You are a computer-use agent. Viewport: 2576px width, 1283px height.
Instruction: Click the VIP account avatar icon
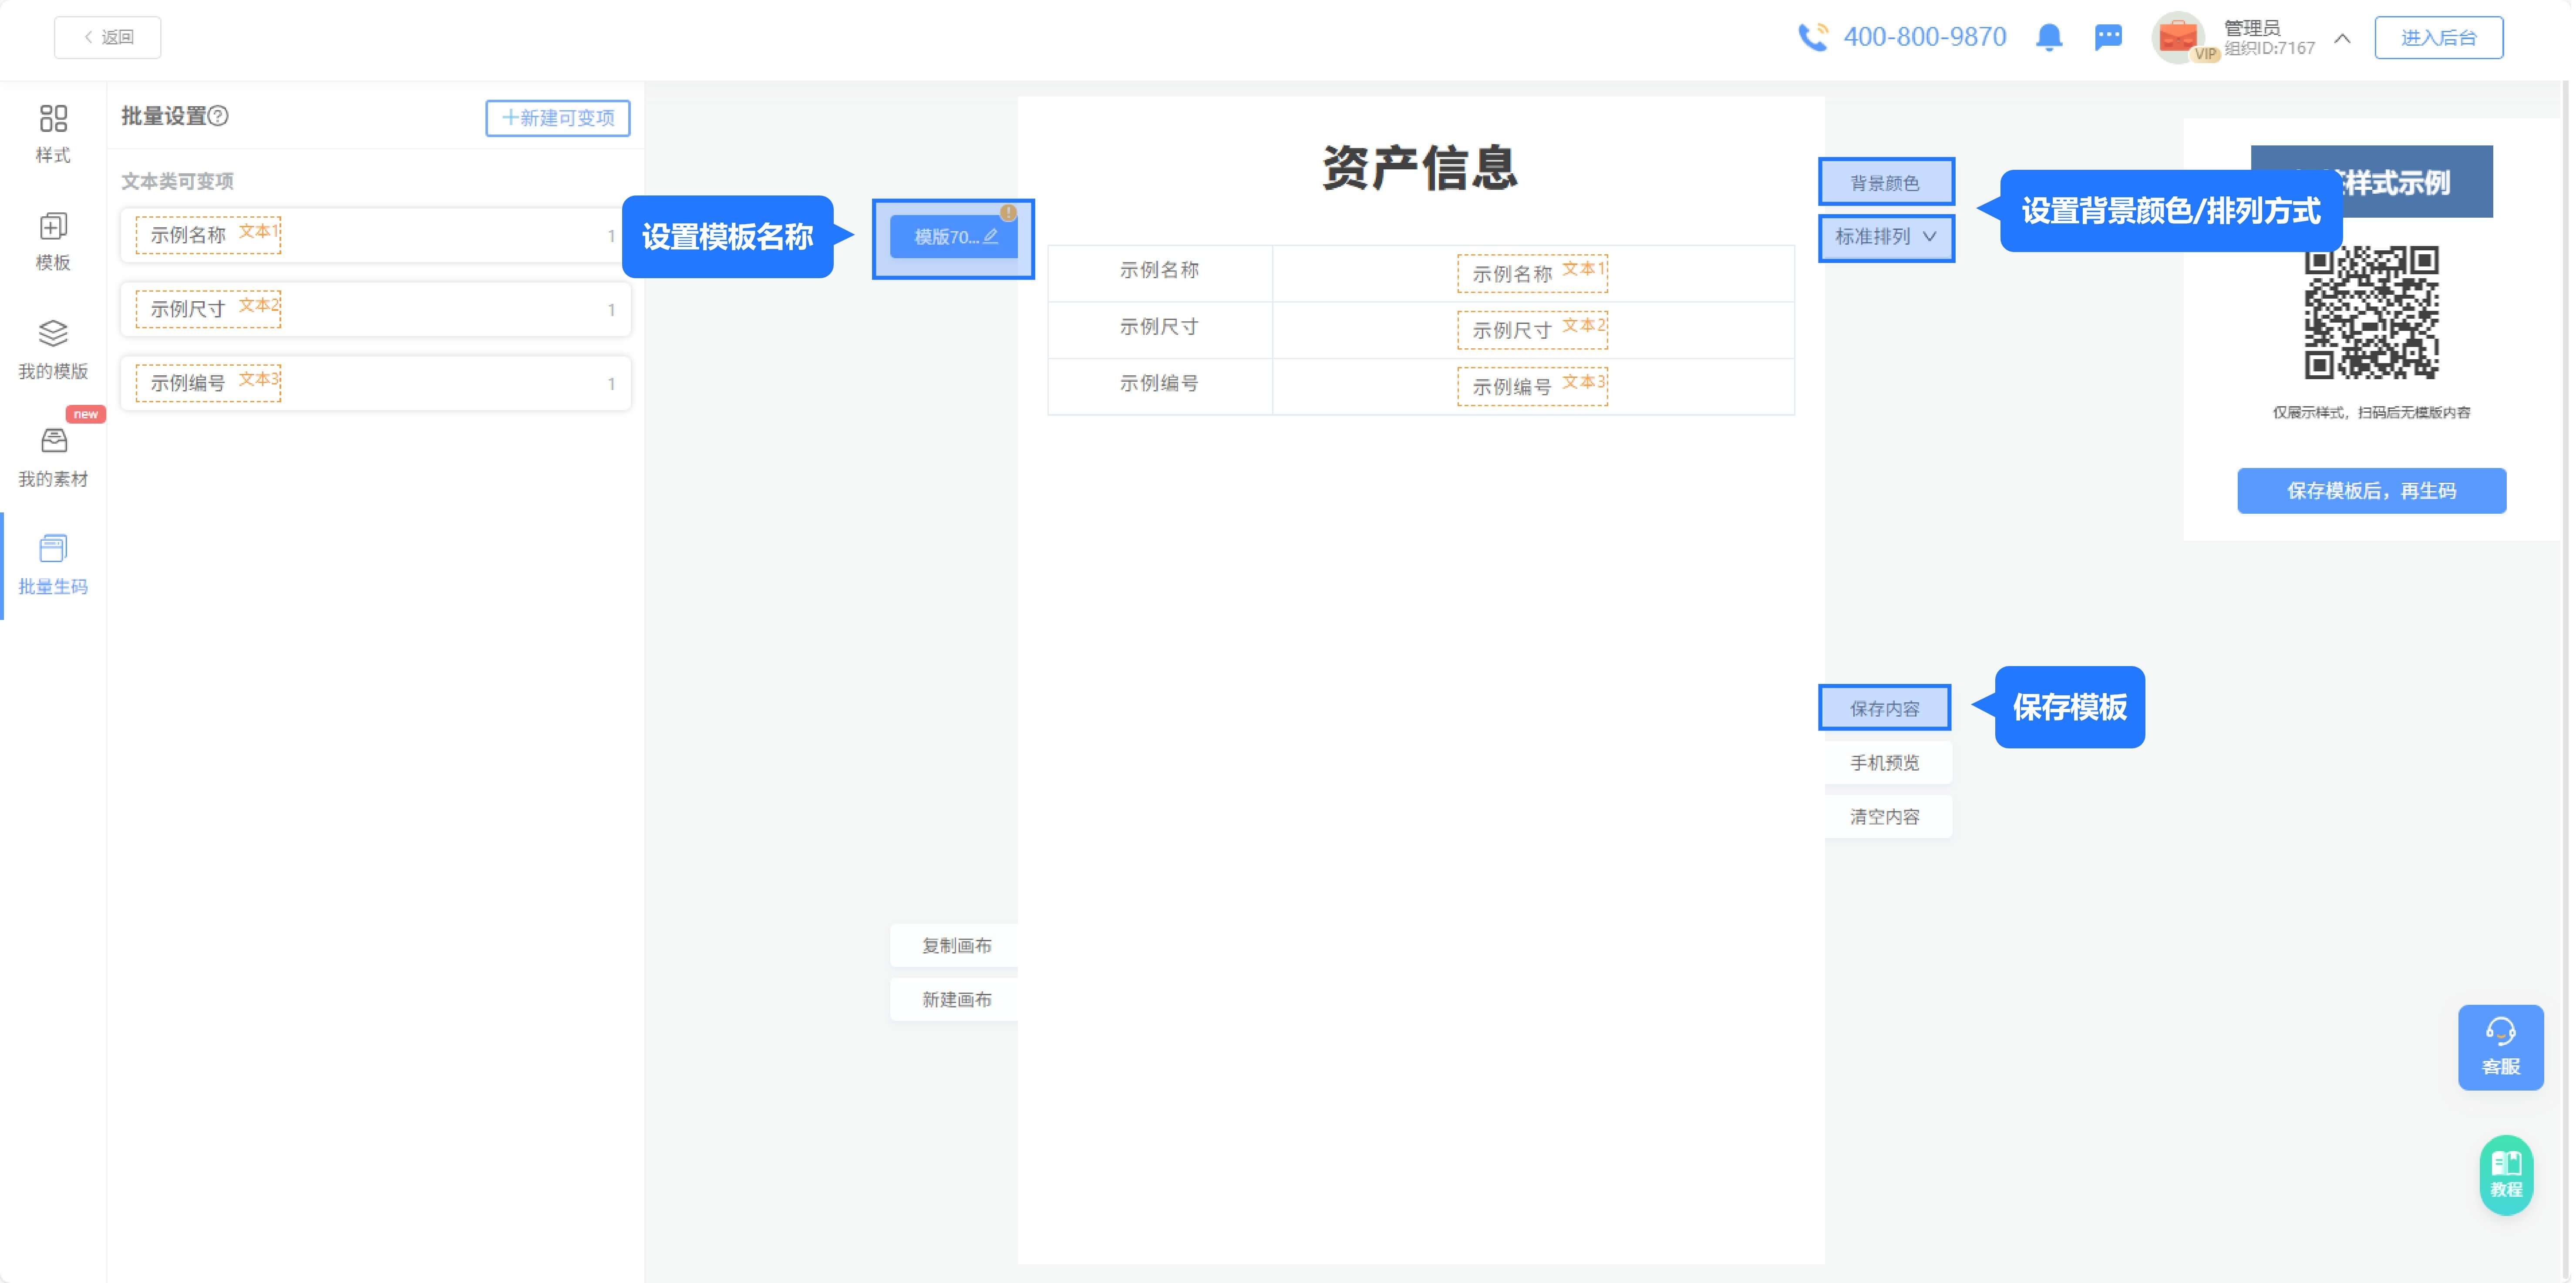click(2180, 37)
